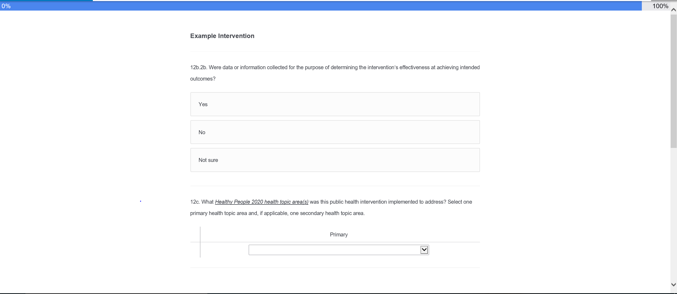Click the Primary column header
The width and height of the screenshot is (677, 294).
coord(338,235)
